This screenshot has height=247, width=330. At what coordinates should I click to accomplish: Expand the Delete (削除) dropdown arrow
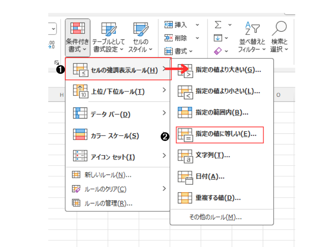[x=197, y=38]
